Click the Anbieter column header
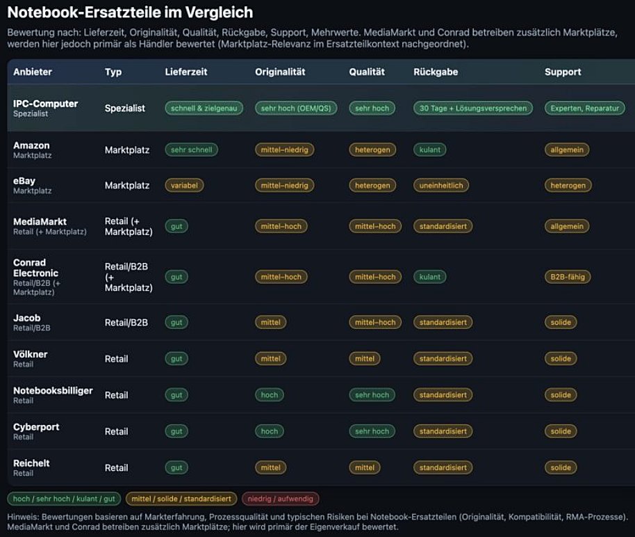Viewport: 635px width, 537px height. tap(33, 72)
